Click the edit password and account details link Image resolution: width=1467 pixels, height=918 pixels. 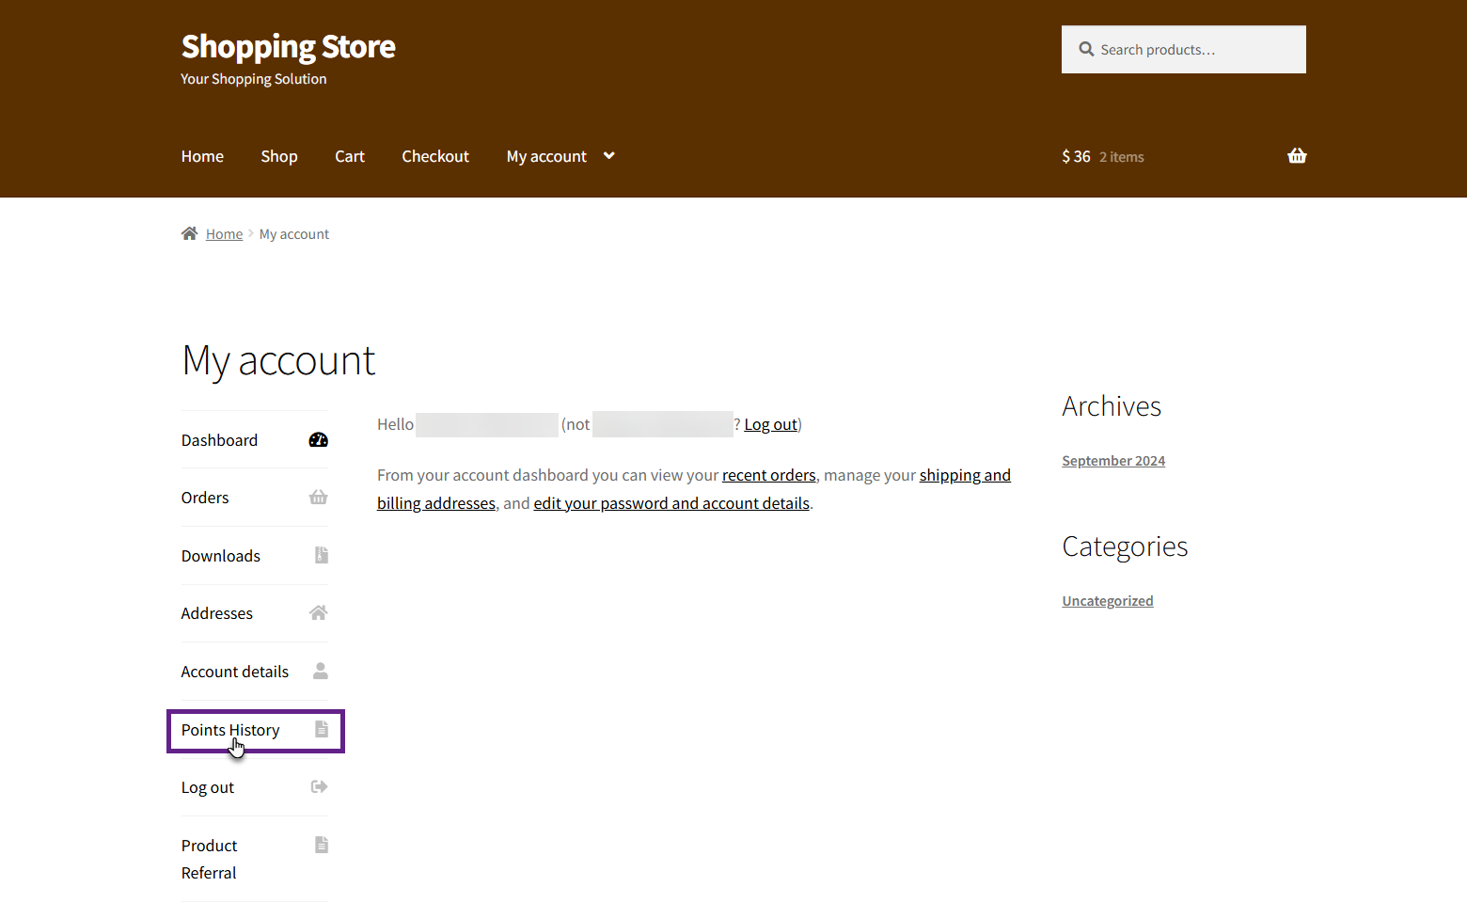671,503
